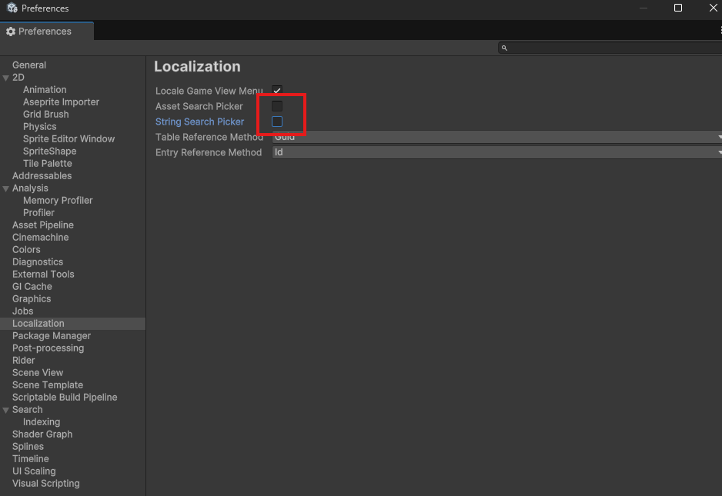Open Jobs preferences
Screen dimensions: 722x496
[x=22, y=311]
